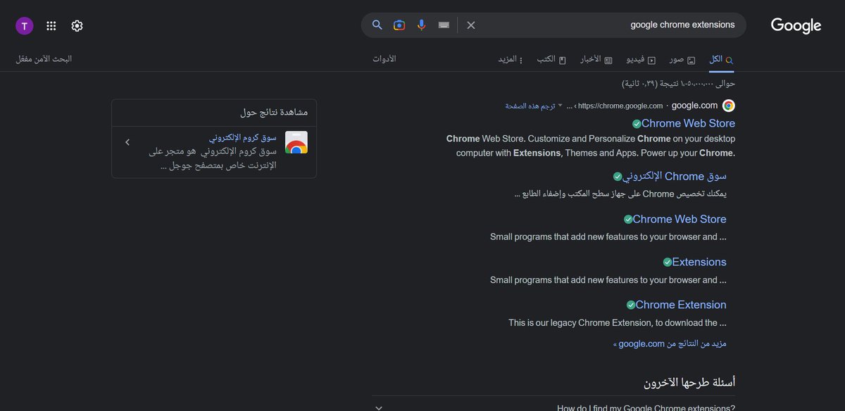Click the google.com site name above the first result

(x=694, y=106)
